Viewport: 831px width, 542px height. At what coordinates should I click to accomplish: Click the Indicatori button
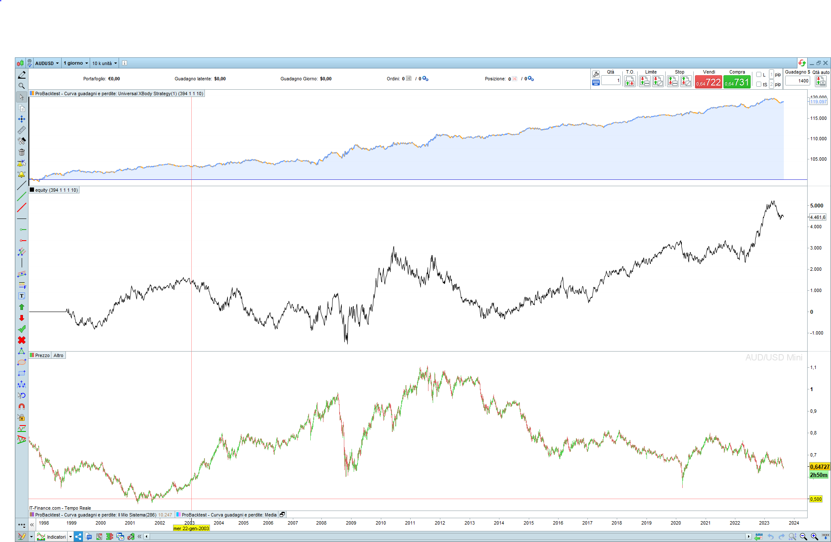pos(52,536)
